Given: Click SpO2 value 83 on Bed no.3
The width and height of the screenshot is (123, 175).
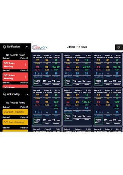Looking at the screenshot, I should pyautogui.click(x=108, y=67).
